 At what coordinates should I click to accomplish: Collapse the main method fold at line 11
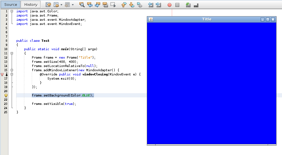click(x=12, y=53)
